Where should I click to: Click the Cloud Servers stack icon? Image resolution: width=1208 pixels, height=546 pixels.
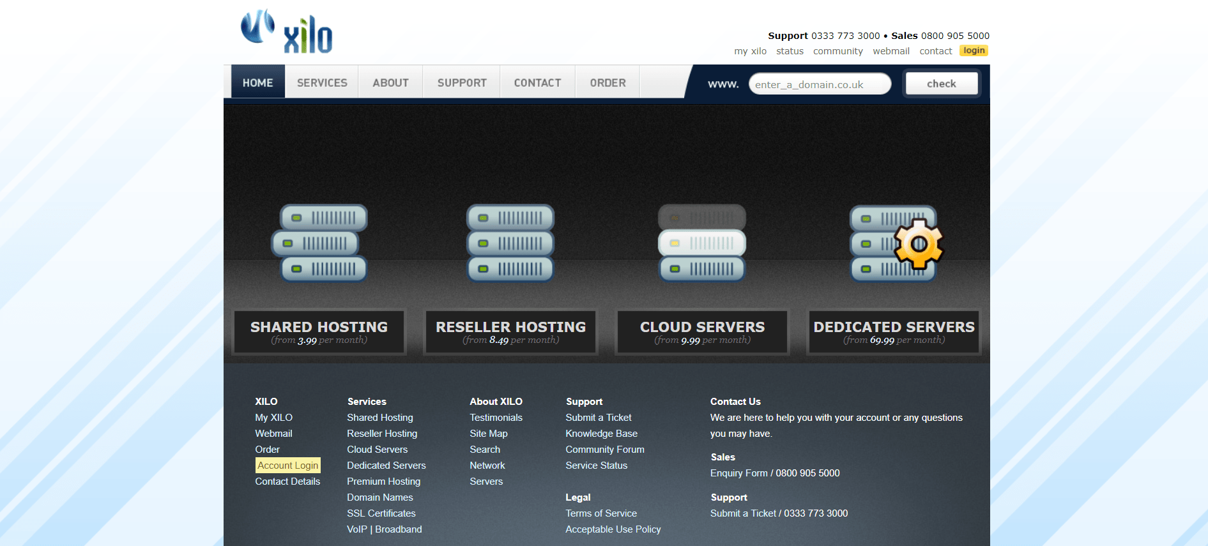(702, 243)
